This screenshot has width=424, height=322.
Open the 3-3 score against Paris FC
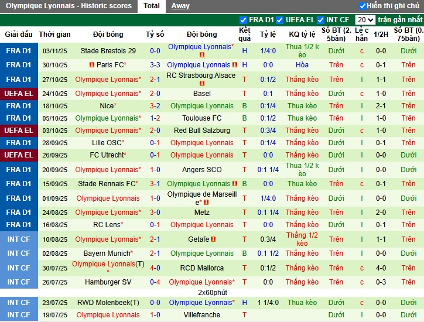point(155,65)
